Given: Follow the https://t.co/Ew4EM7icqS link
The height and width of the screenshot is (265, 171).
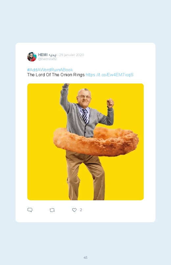Looking at the screenshot, I should click(x=110, y=75).
